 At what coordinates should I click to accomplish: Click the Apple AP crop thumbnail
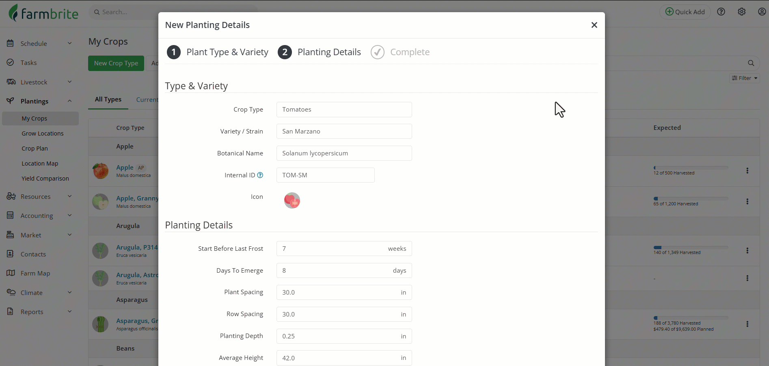pos(100,171)
